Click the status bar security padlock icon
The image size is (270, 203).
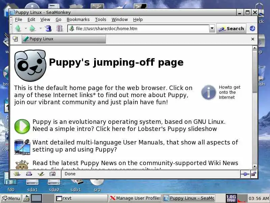point(253,174)
